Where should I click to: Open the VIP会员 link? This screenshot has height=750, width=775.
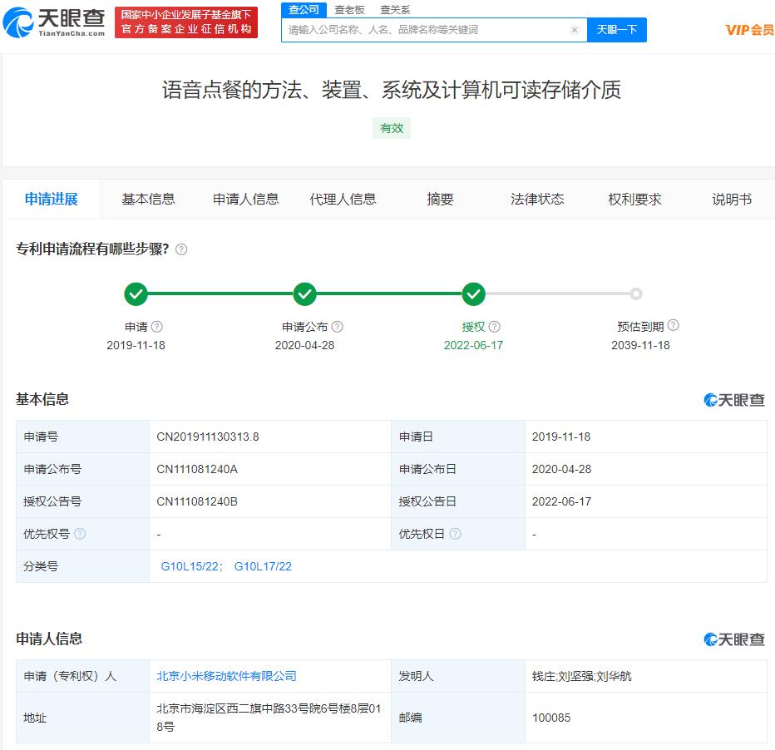pyautogui.click(x=749, y=30)
